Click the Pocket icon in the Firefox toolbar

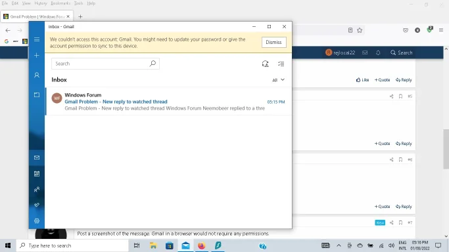point(406,30)
